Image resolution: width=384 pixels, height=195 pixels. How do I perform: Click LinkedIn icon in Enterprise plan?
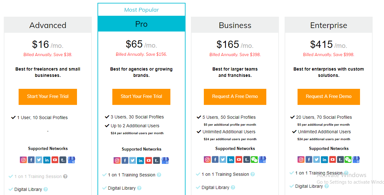325,159
